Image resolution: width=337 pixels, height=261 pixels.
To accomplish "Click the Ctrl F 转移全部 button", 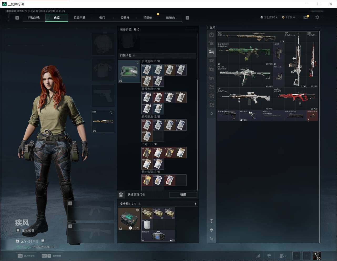I will click(51, 256).
